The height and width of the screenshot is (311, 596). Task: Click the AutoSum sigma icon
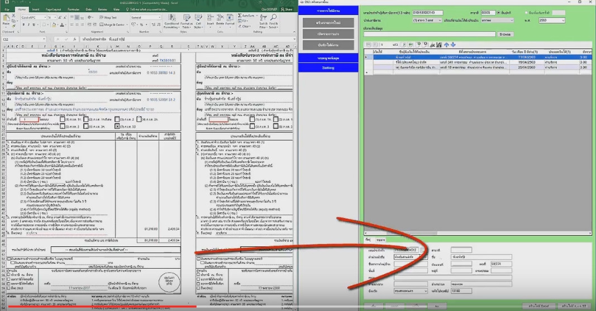coord(240,16)
